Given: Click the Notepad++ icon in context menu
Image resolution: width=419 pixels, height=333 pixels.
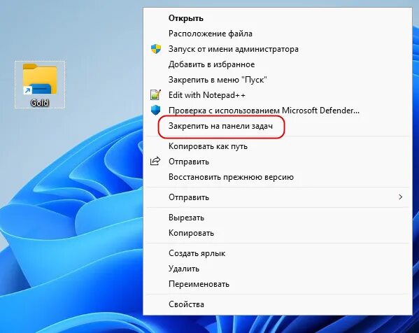Looking at the screenshot, I should (155, 95).
